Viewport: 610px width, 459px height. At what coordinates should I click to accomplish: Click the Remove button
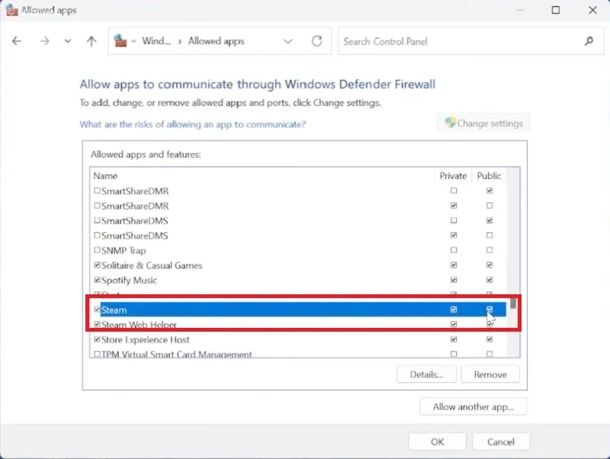490,374
